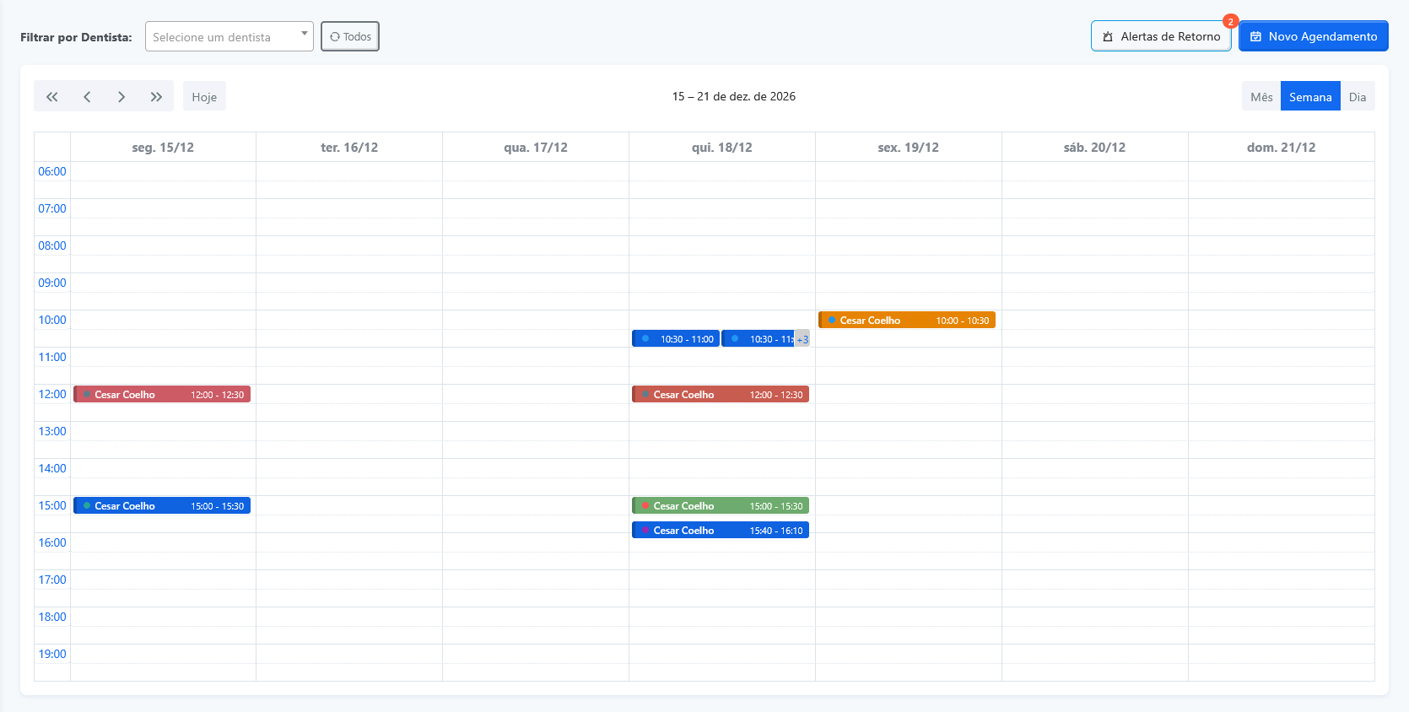Switch to Dia view
Image resolution: width=1409 pixels, height=712 pixels.
pyautogui.click(x=1357, y=97)
